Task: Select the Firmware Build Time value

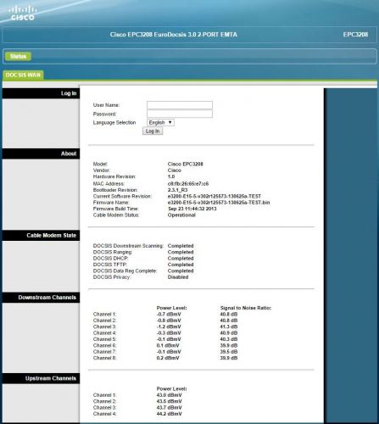Action: (x=192, y=209)
